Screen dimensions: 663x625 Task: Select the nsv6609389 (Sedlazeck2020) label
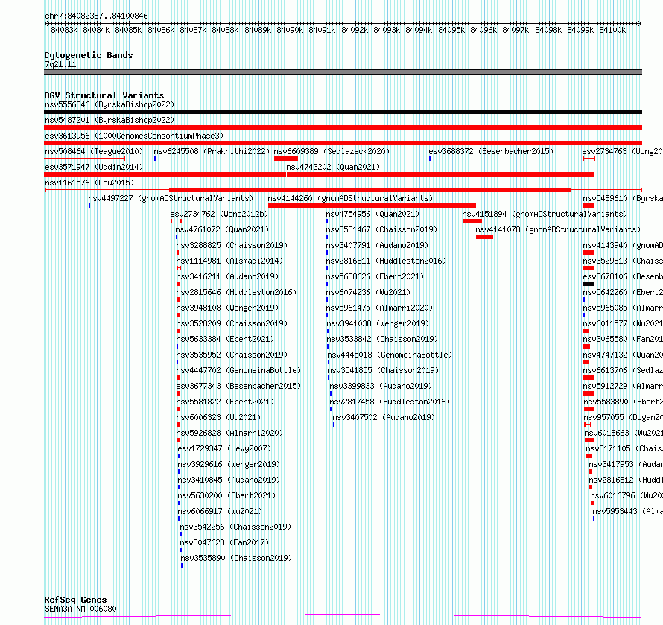click(x=331, y=151)
